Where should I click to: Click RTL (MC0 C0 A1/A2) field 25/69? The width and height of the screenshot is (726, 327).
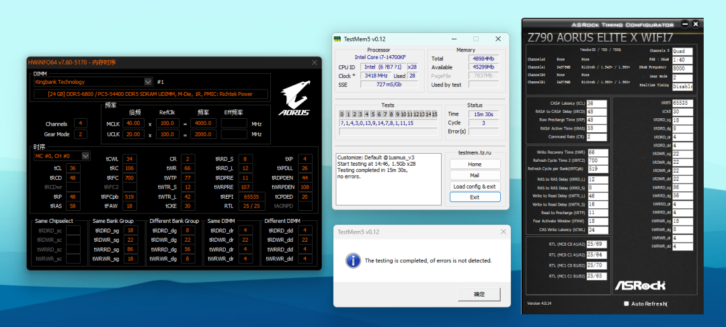596,244
